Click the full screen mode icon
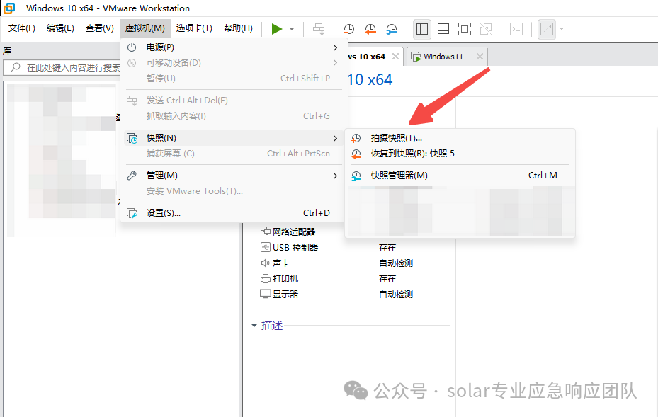658x417 pixels. [x=465, y=29]
